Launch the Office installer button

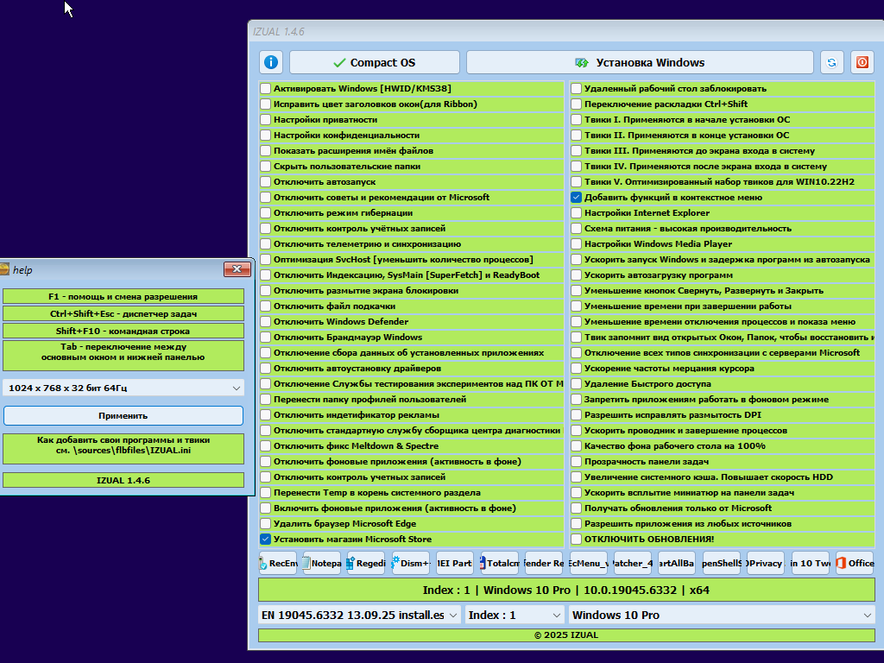click(x=855, y=563)
